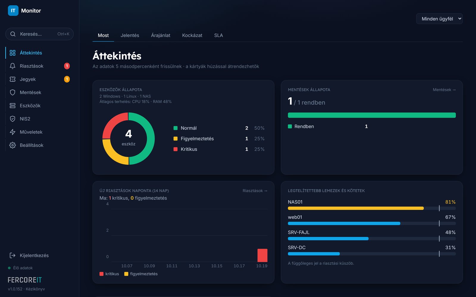Select the SLA tab
The width and height of the screenshot is (476, 297).
pos(218,35)
